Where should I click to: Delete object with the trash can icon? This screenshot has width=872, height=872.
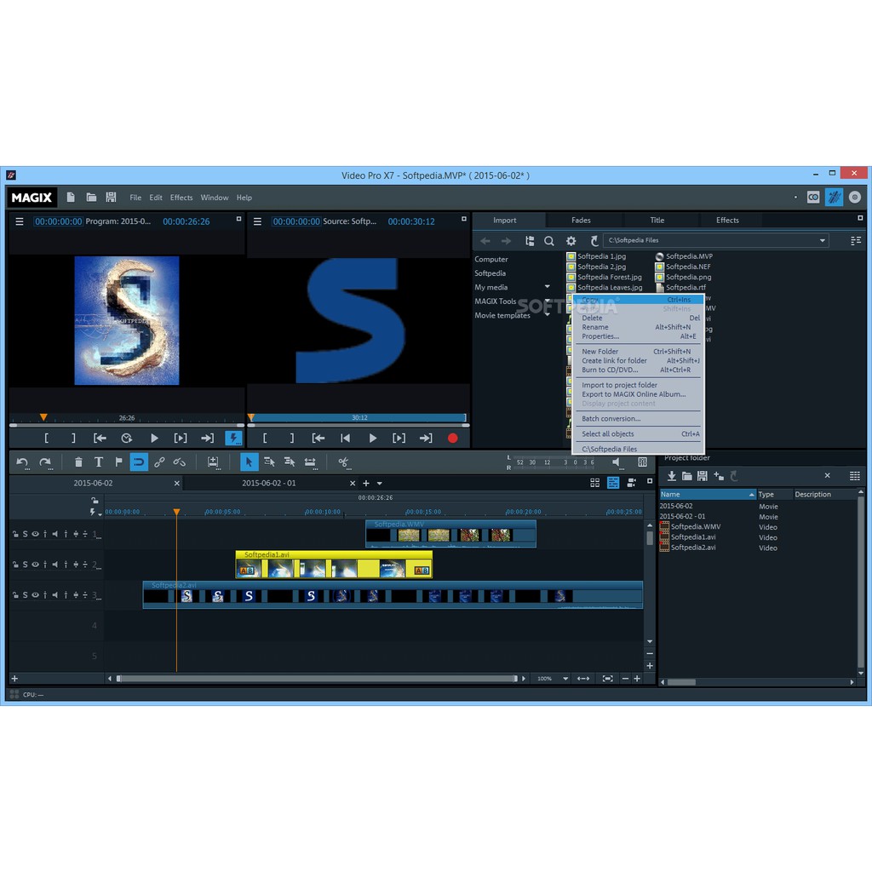(x=78, y=462)
